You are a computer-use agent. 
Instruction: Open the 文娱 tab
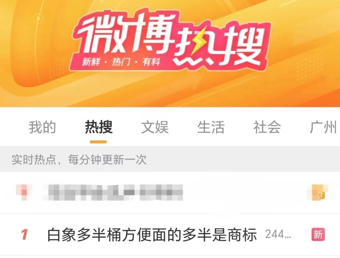click(155, 127)
